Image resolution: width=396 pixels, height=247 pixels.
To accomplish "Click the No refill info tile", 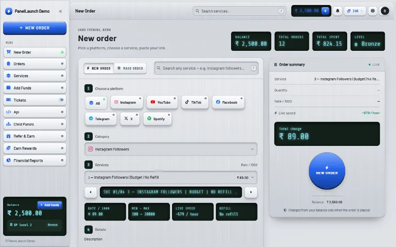I will tap(237, 212).
